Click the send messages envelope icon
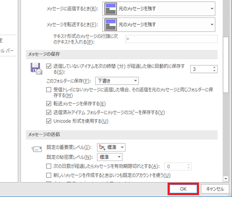This screenshot has width=232, height=197. (37, 149)
